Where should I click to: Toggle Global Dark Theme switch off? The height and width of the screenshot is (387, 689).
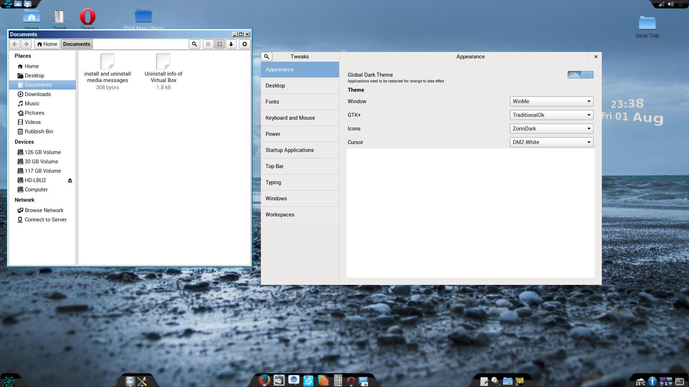pos(580,75)
